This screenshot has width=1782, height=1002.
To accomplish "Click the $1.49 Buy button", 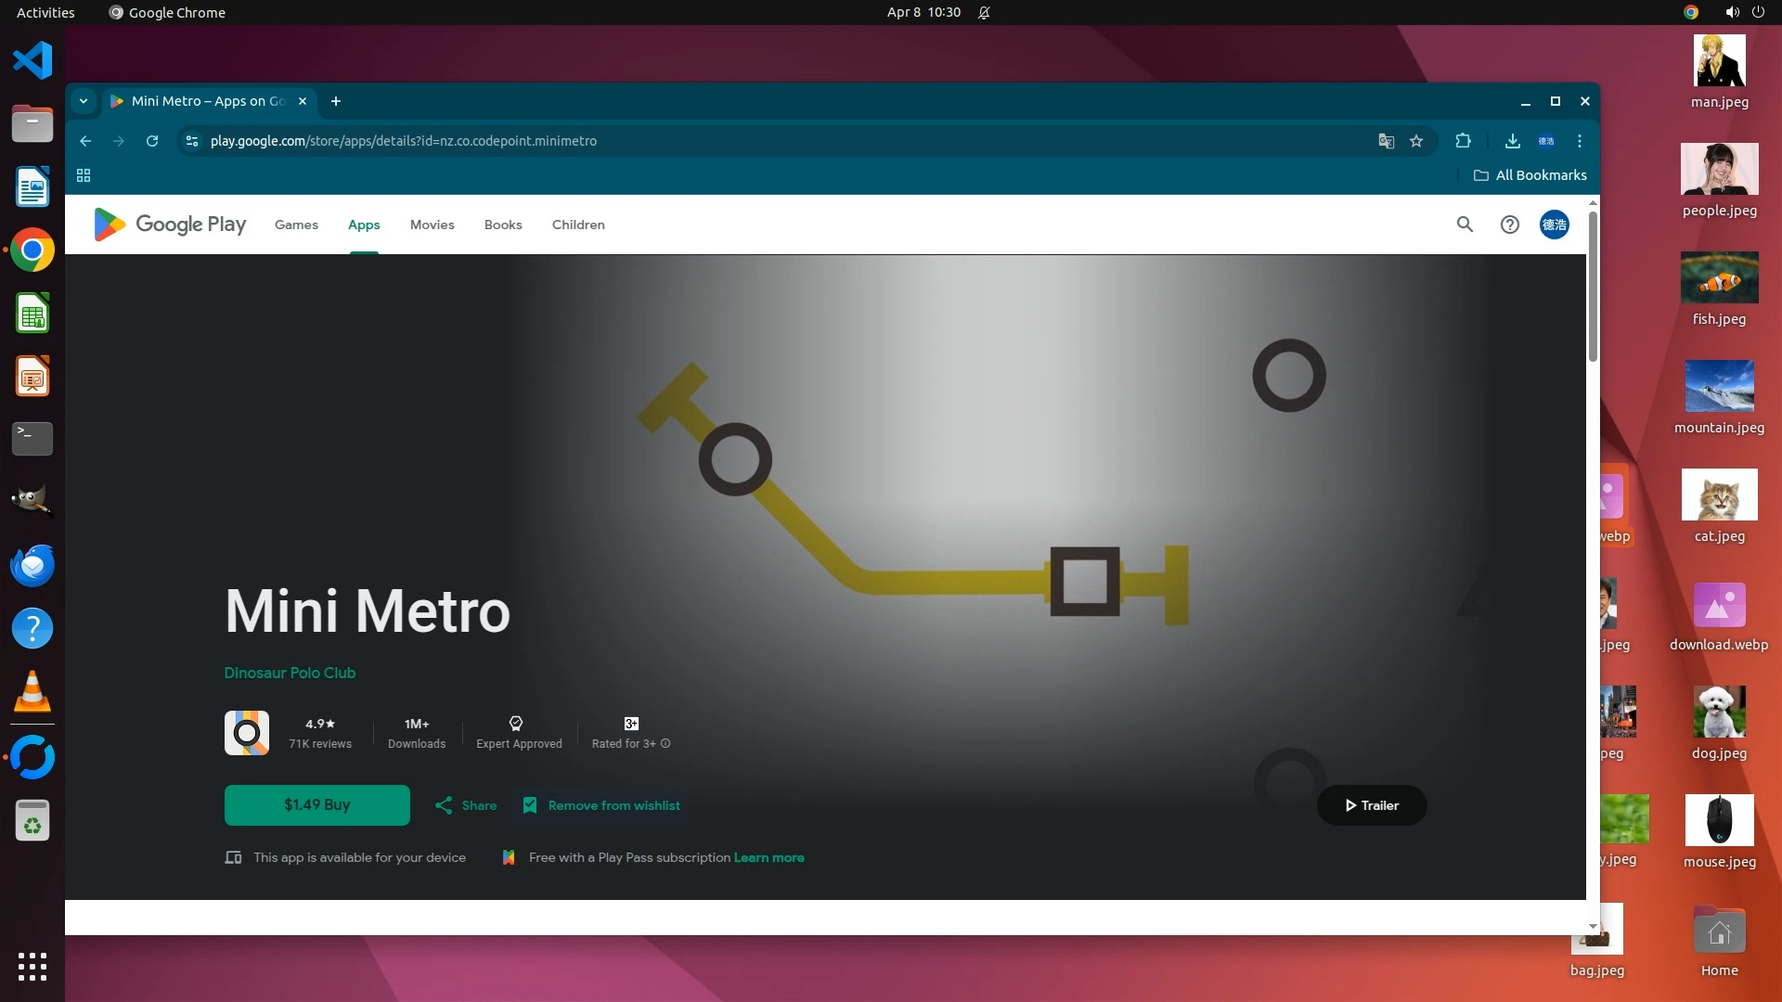I will tap(316, 805).
